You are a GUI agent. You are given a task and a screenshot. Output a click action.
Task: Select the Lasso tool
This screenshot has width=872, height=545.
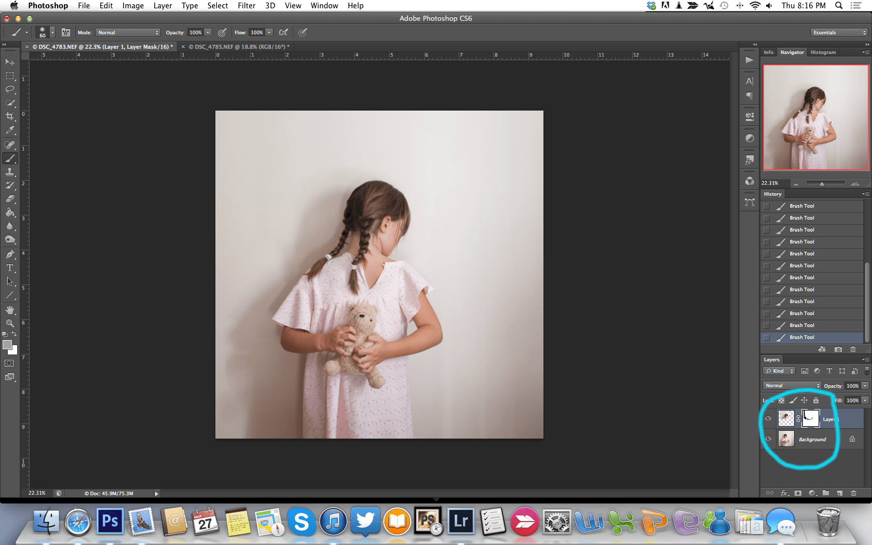coord(10,89)
